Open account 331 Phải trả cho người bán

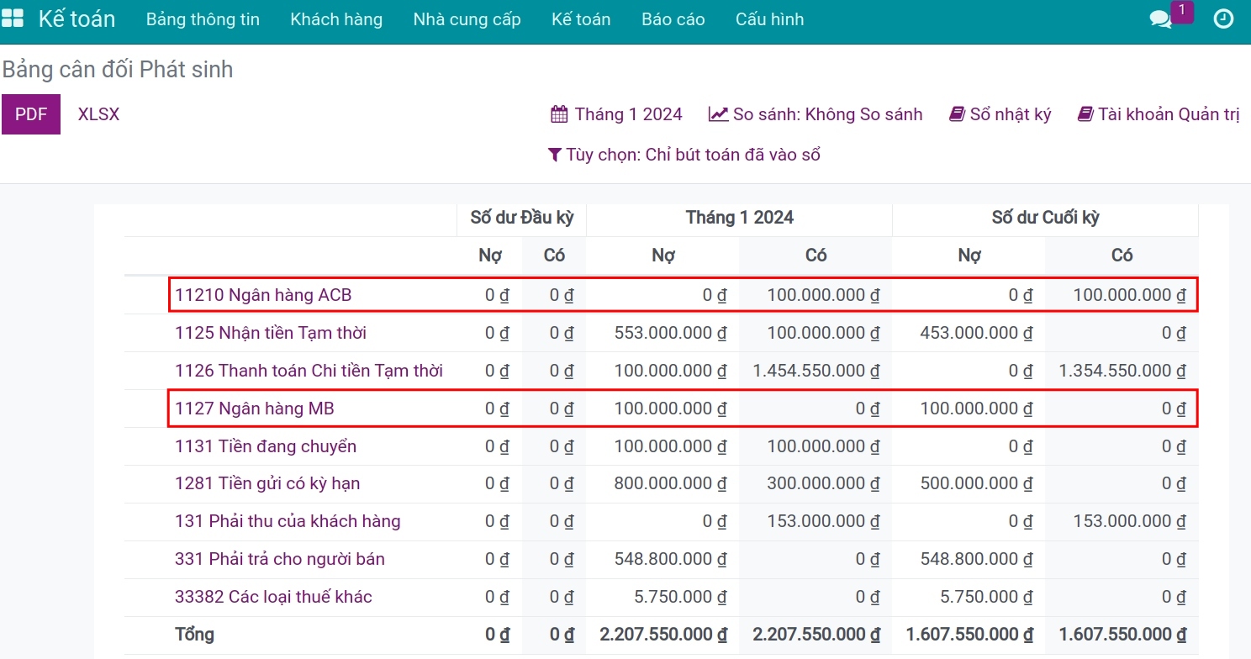(x=280, y=559)
